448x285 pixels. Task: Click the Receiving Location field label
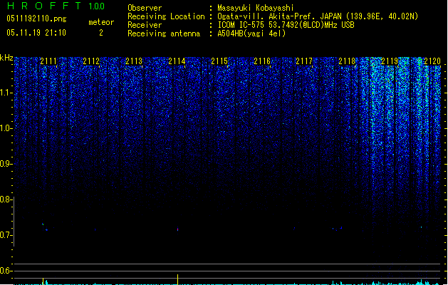[x=166, y=16]
